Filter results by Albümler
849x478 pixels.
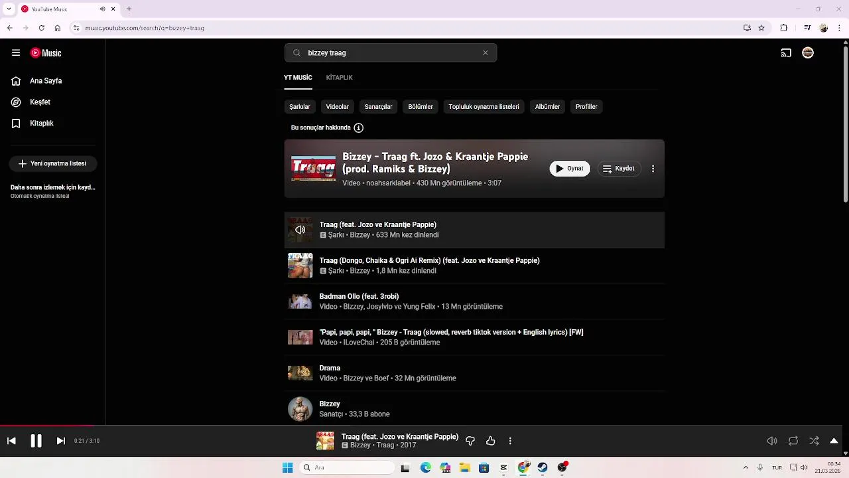point(547,107)
